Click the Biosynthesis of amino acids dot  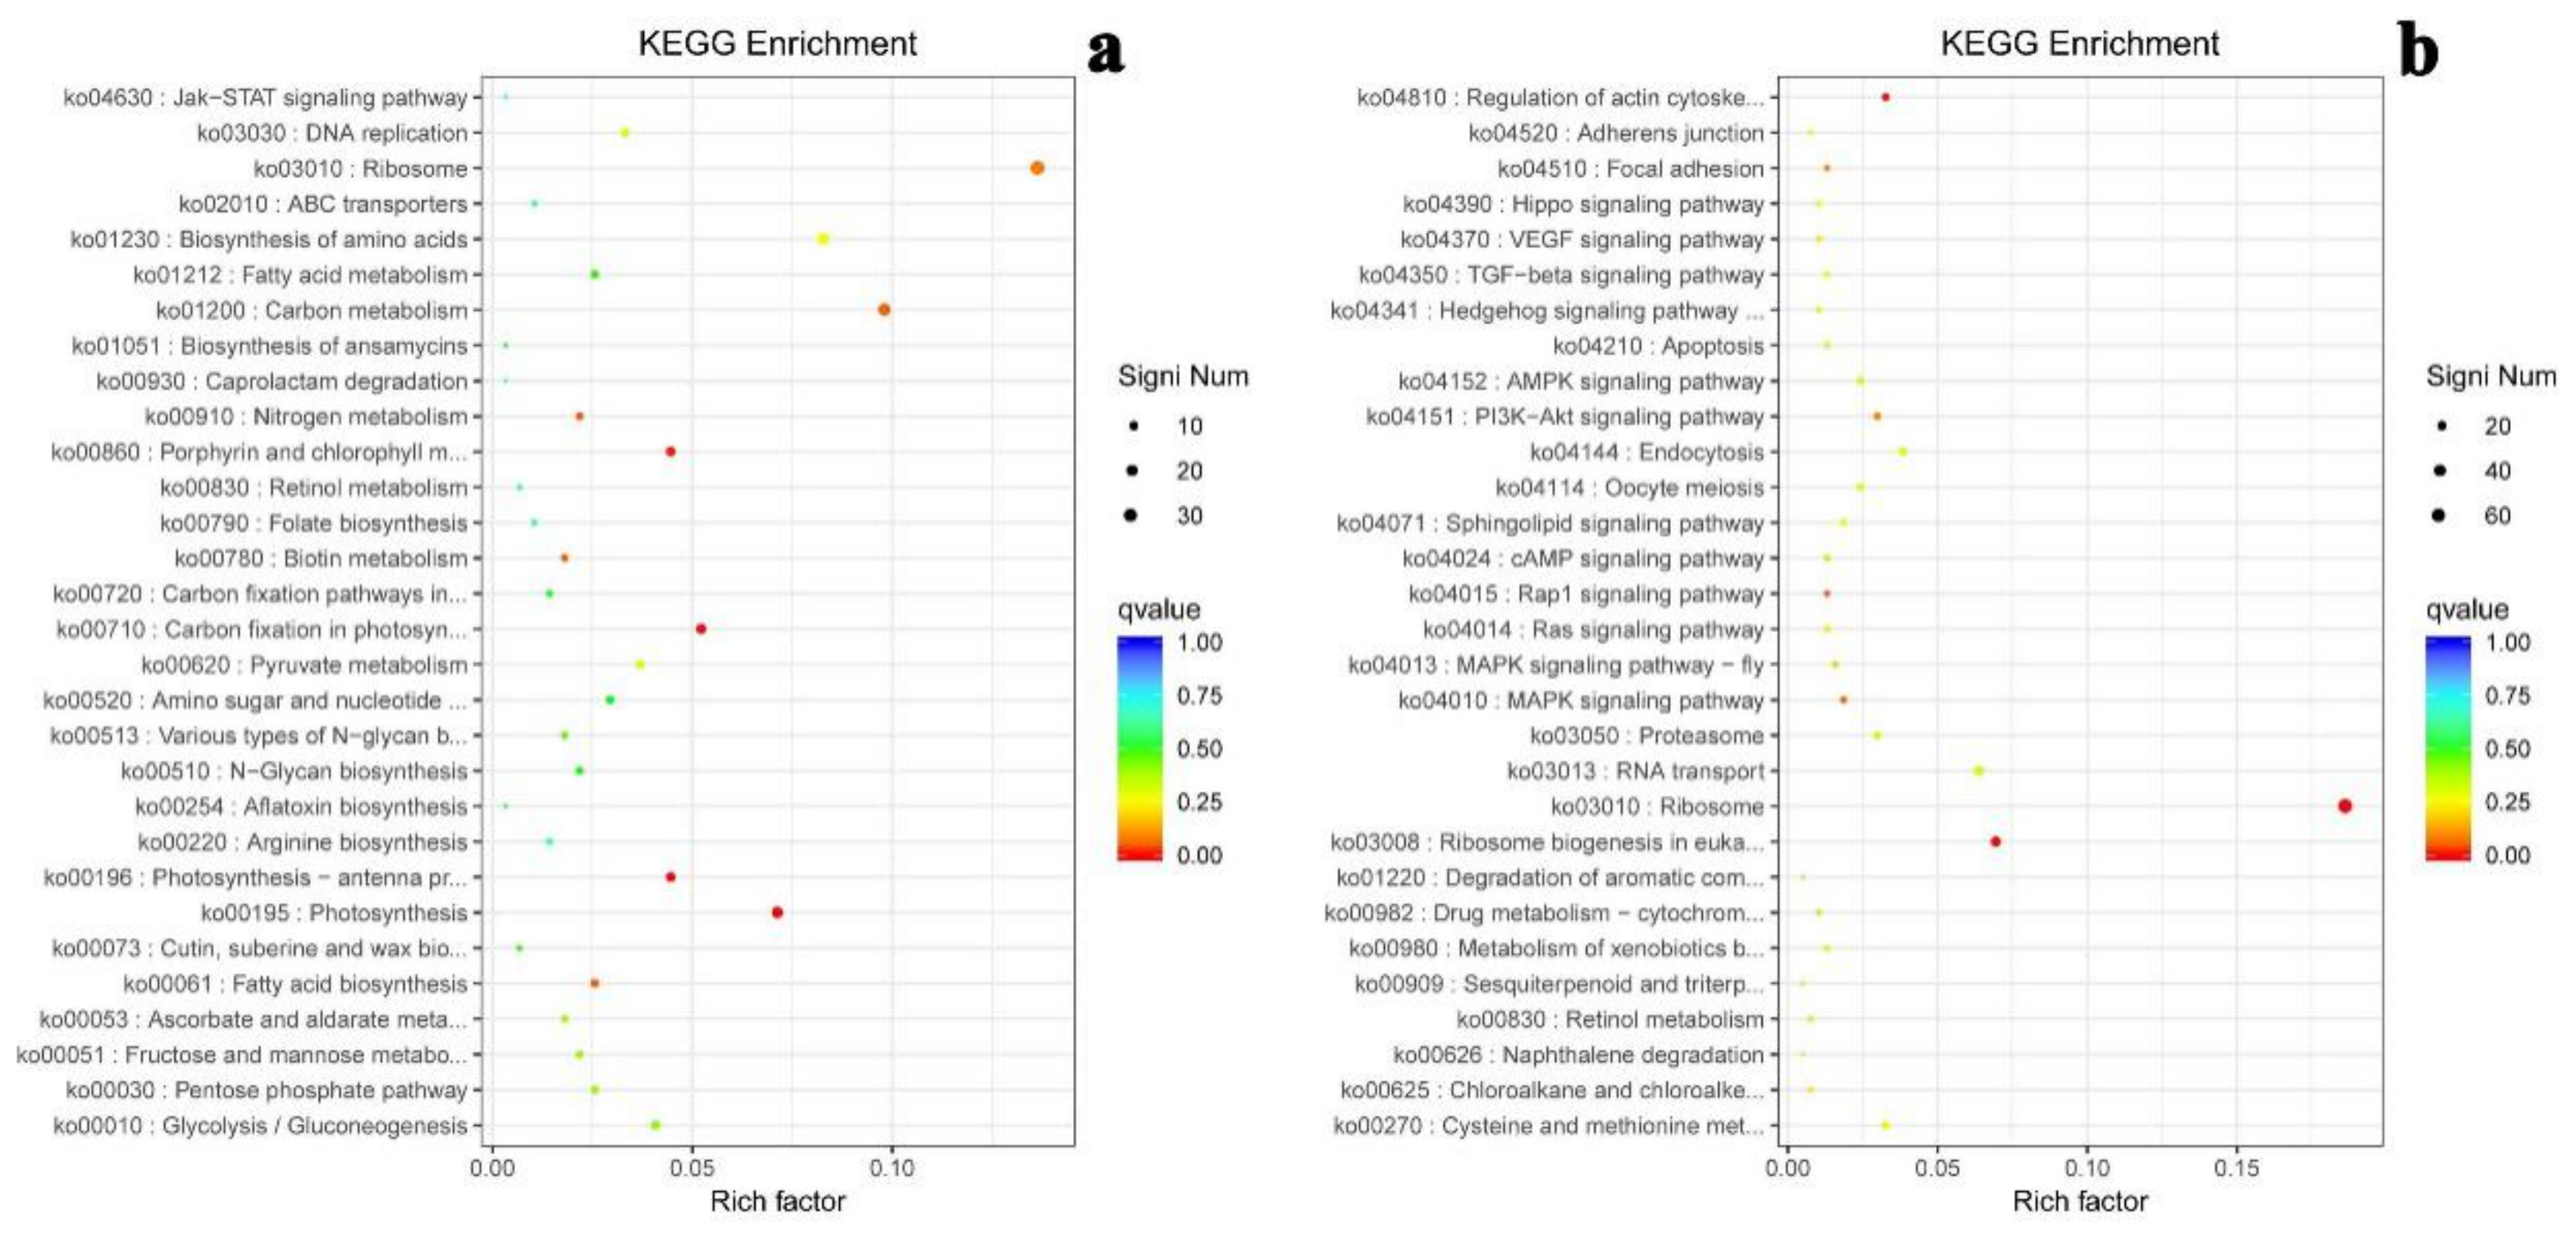pos(823,239)
